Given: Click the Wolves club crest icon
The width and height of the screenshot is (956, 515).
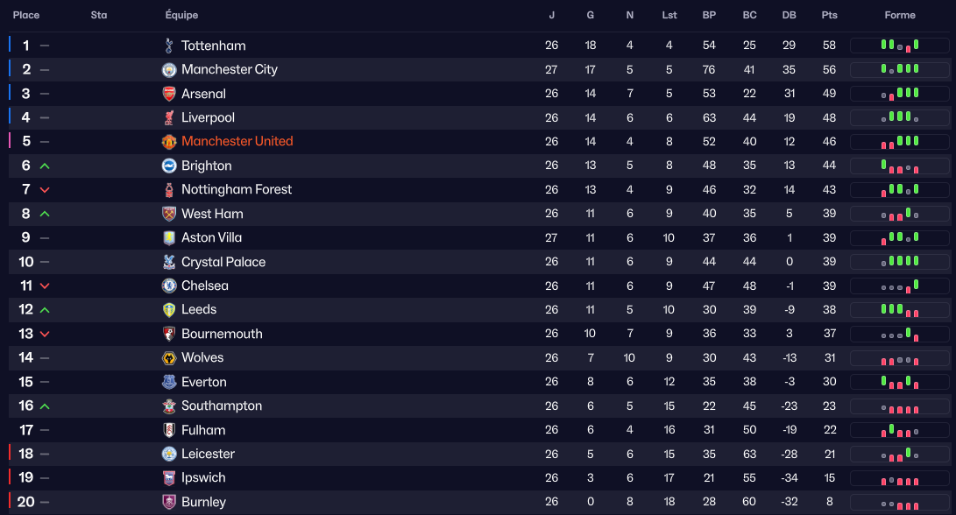Looking at the screenshot, I should click(169, 357).
